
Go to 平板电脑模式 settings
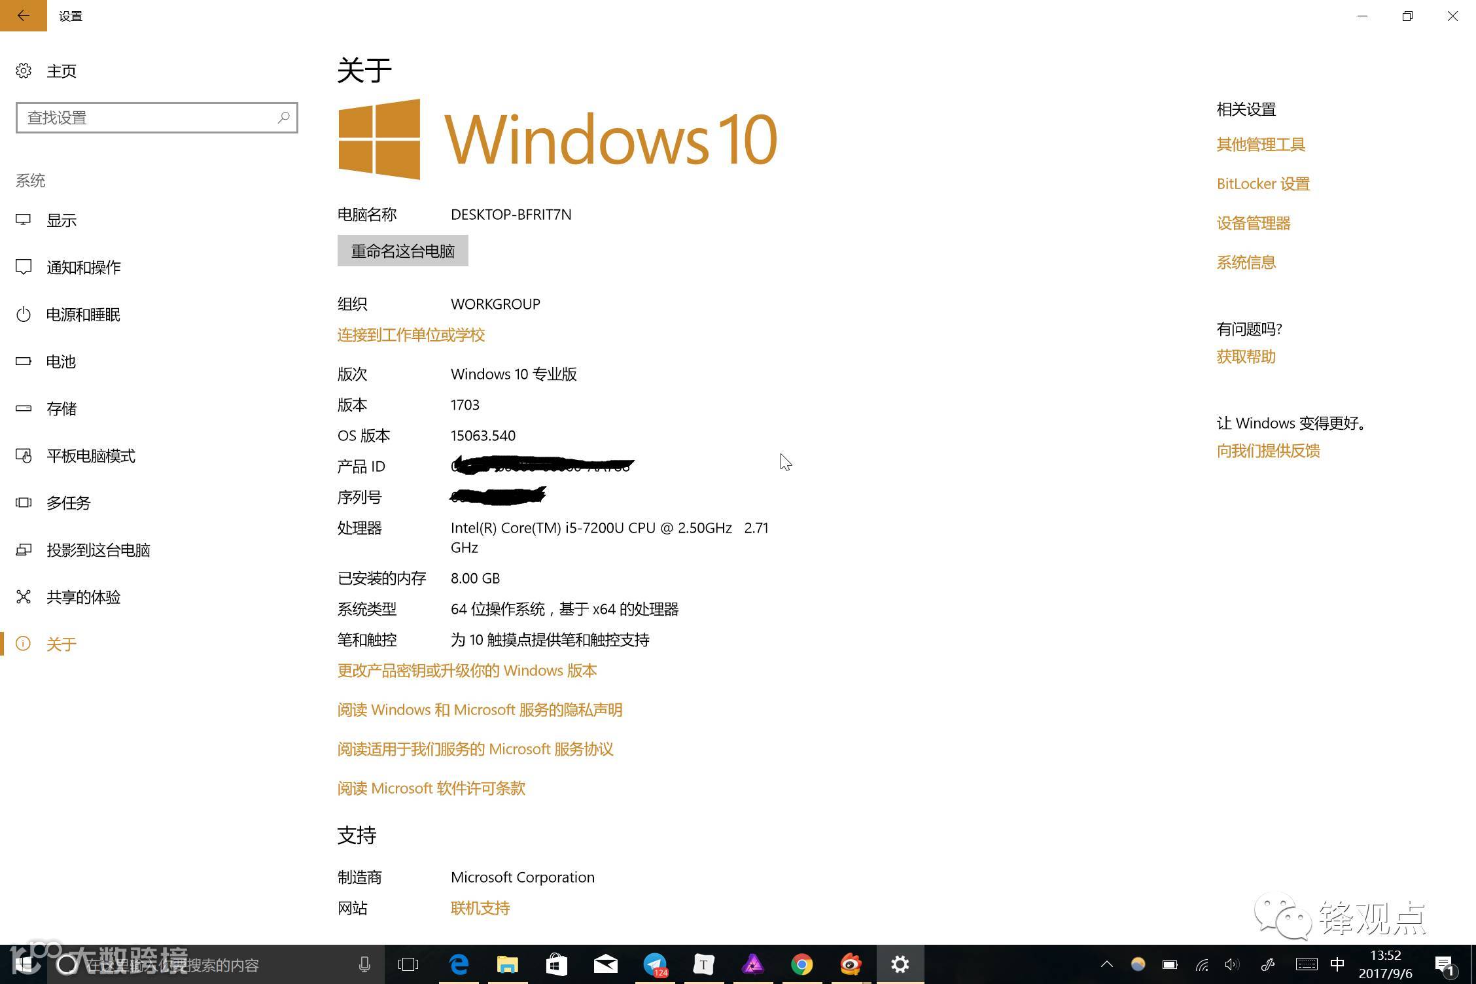click(x=91, y=456)
